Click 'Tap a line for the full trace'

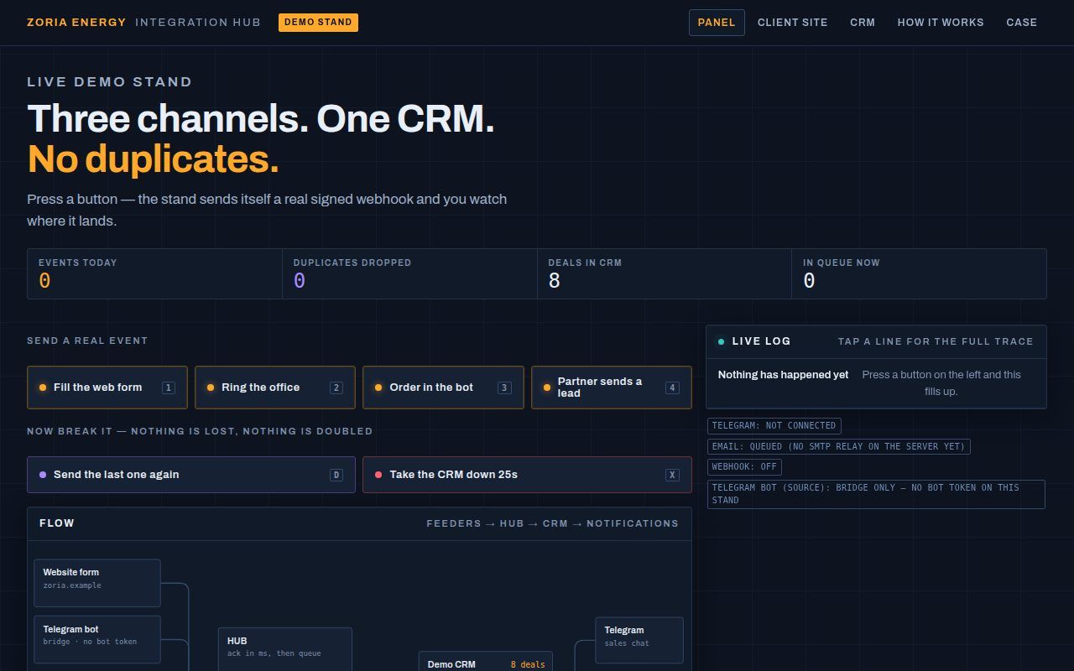(936, 341)
